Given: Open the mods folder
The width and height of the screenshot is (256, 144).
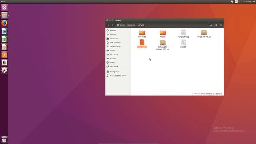Looking at the screenshot, I should point(163,34).
